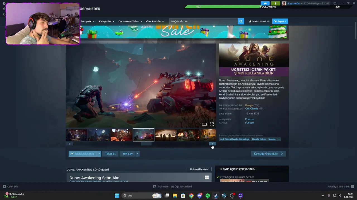Open File Explorer from the taskbar
This screenshot has height=200, width=357.
coord(175,196)
